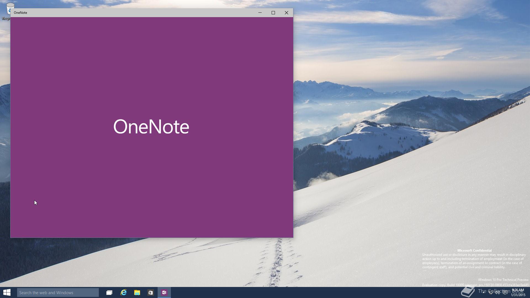Open the Store app from the taskbar
This screenshot has width=530, height=298.
[x=150, y=292]
